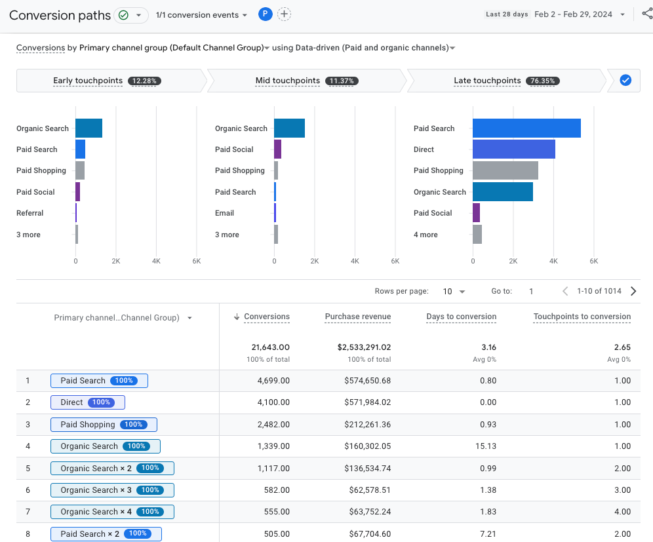Select the Late touchpoints segment
653x542 pixels.
(x=506, y=81)
